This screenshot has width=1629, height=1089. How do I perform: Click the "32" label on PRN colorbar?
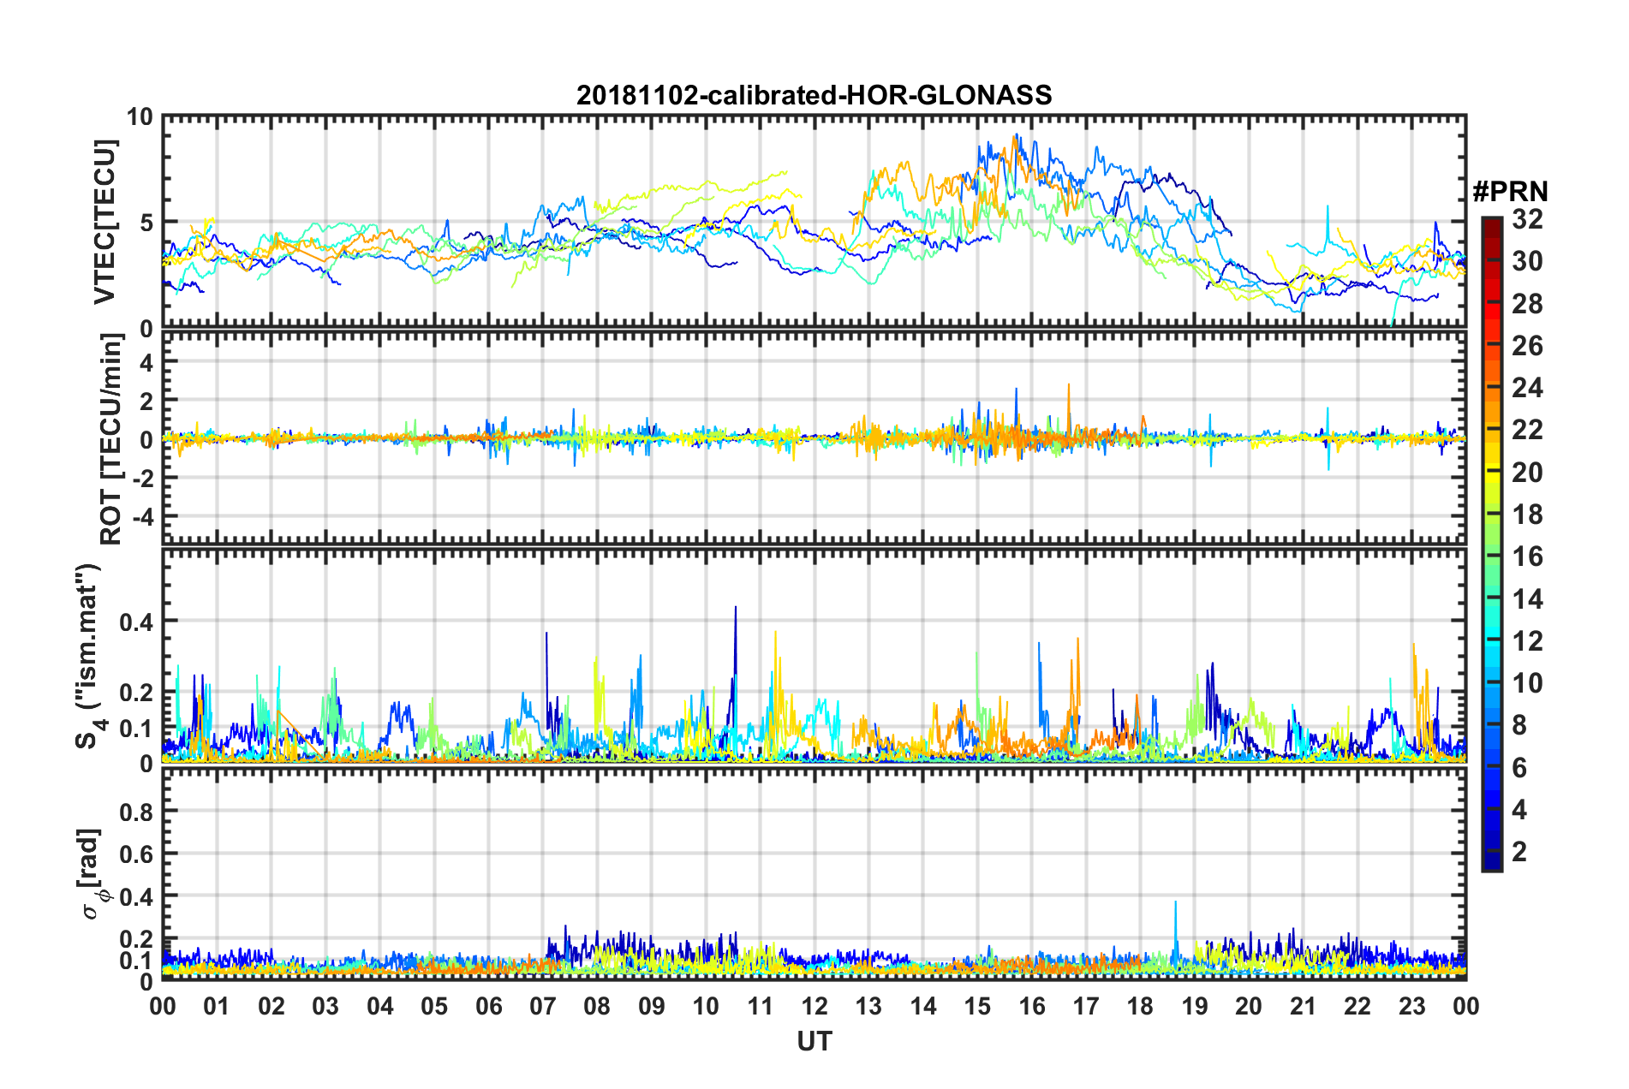pyautogui.click(x=1528, y=219)
